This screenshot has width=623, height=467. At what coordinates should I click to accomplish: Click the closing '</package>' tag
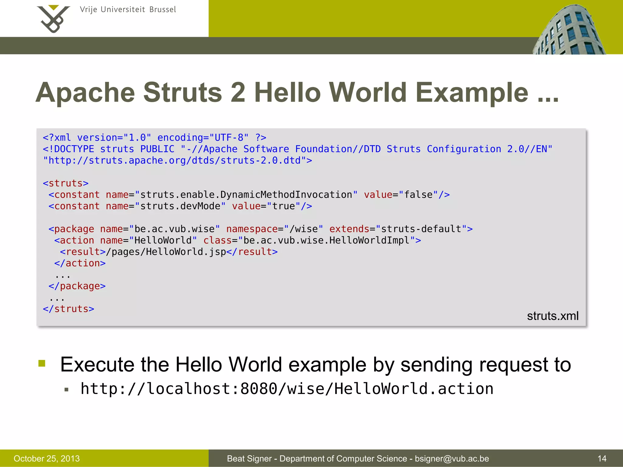point(77,286)
